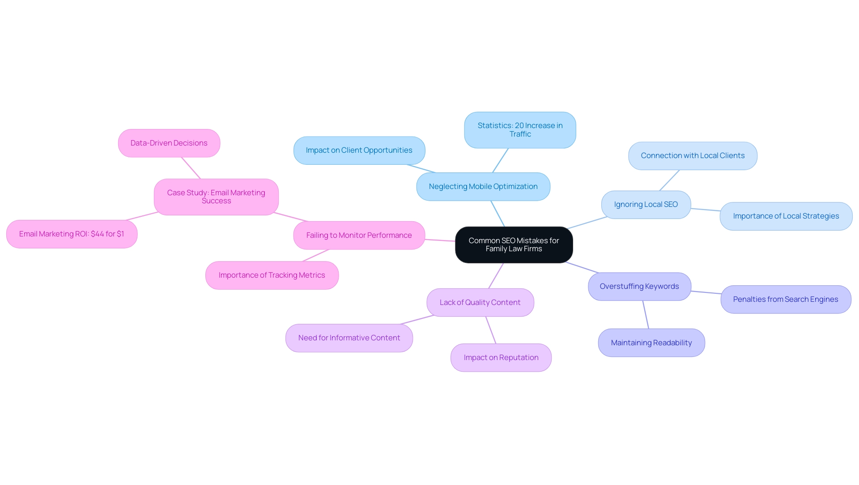Screen dimensions: 859x485
Task: Expand the 'Connection with Local Clients' subtopic
Action: [x=693, y=155]
